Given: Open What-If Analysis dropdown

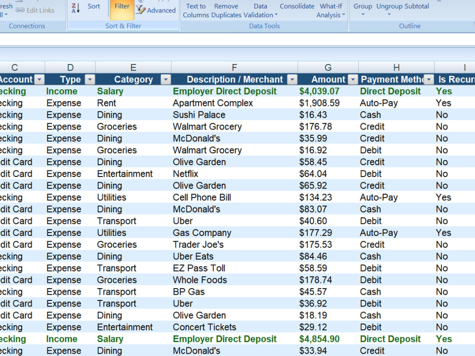Looking at the screenshot, I should (331, 10).
